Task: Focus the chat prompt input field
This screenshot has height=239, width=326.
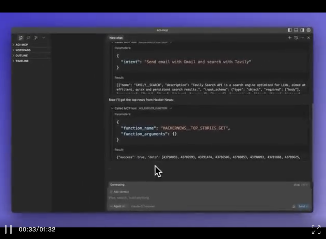Action: pyautogui.click(x=210, y=198)
